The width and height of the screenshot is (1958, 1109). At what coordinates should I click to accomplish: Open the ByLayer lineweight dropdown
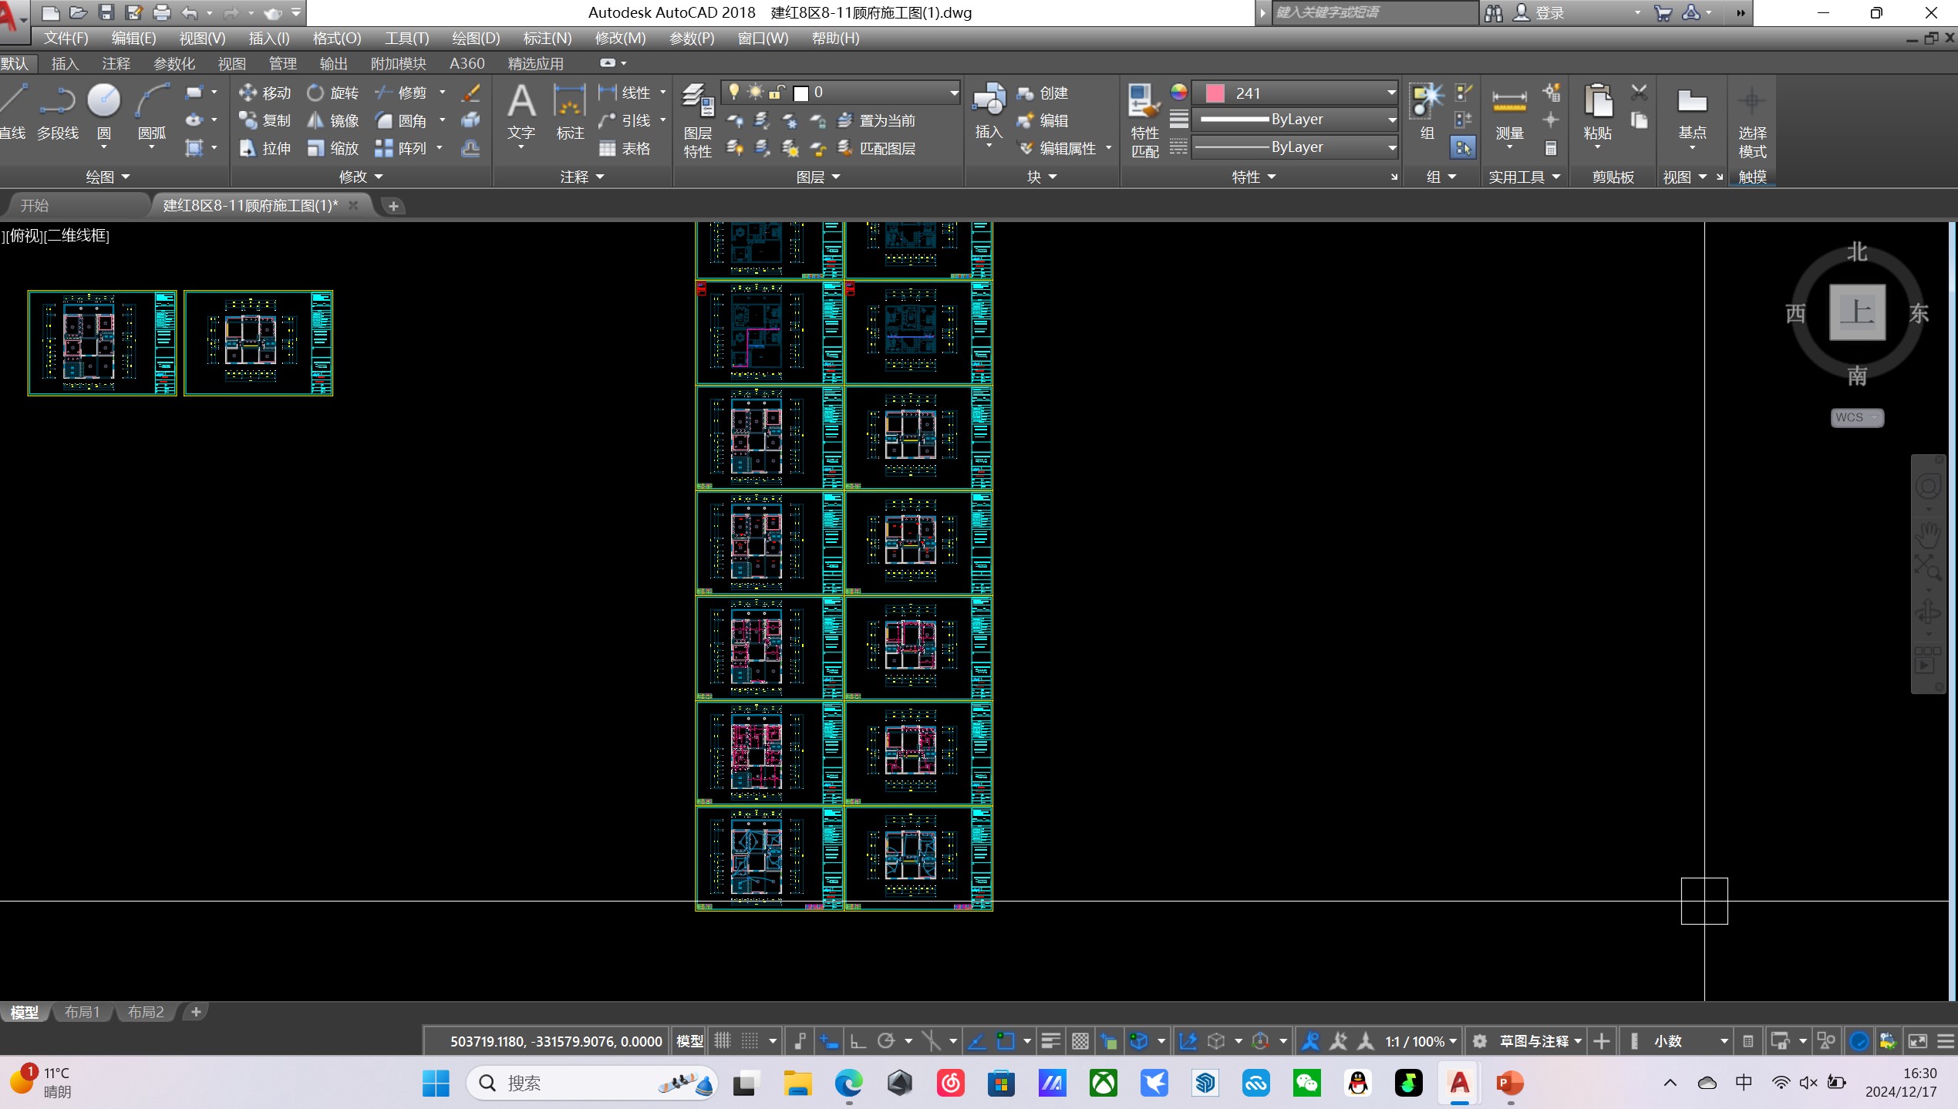(1391, 120)
